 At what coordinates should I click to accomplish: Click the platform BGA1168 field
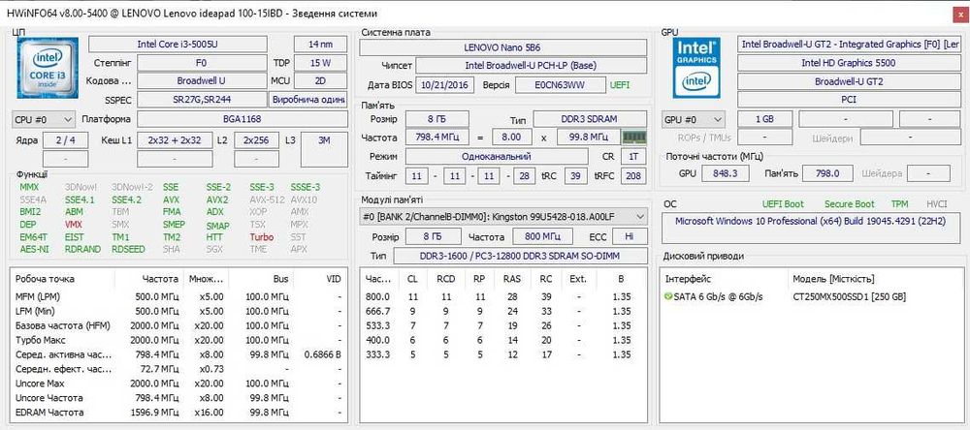242,119
